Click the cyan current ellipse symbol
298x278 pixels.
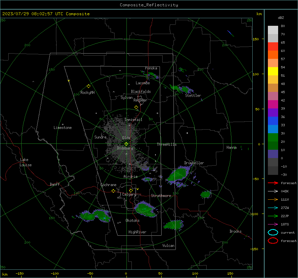click(x=273, y=232)
